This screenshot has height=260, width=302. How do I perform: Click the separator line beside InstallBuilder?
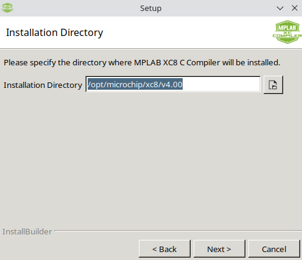click(x=178, y=231)
